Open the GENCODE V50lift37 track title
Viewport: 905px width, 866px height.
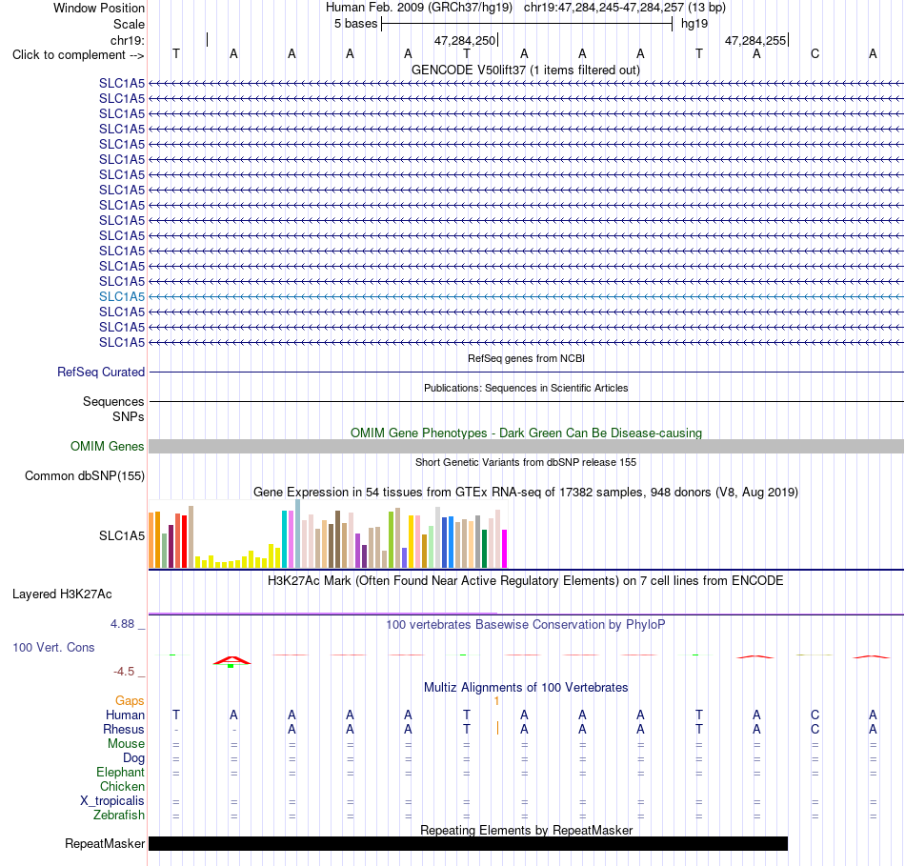[525, 70]
